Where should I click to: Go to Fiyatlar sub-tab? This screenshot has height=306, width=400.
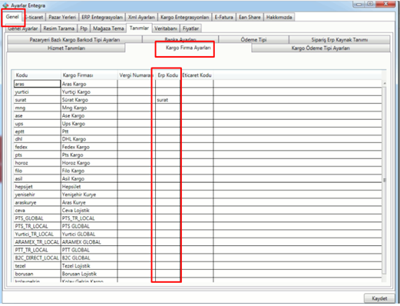tap(190, 28)
